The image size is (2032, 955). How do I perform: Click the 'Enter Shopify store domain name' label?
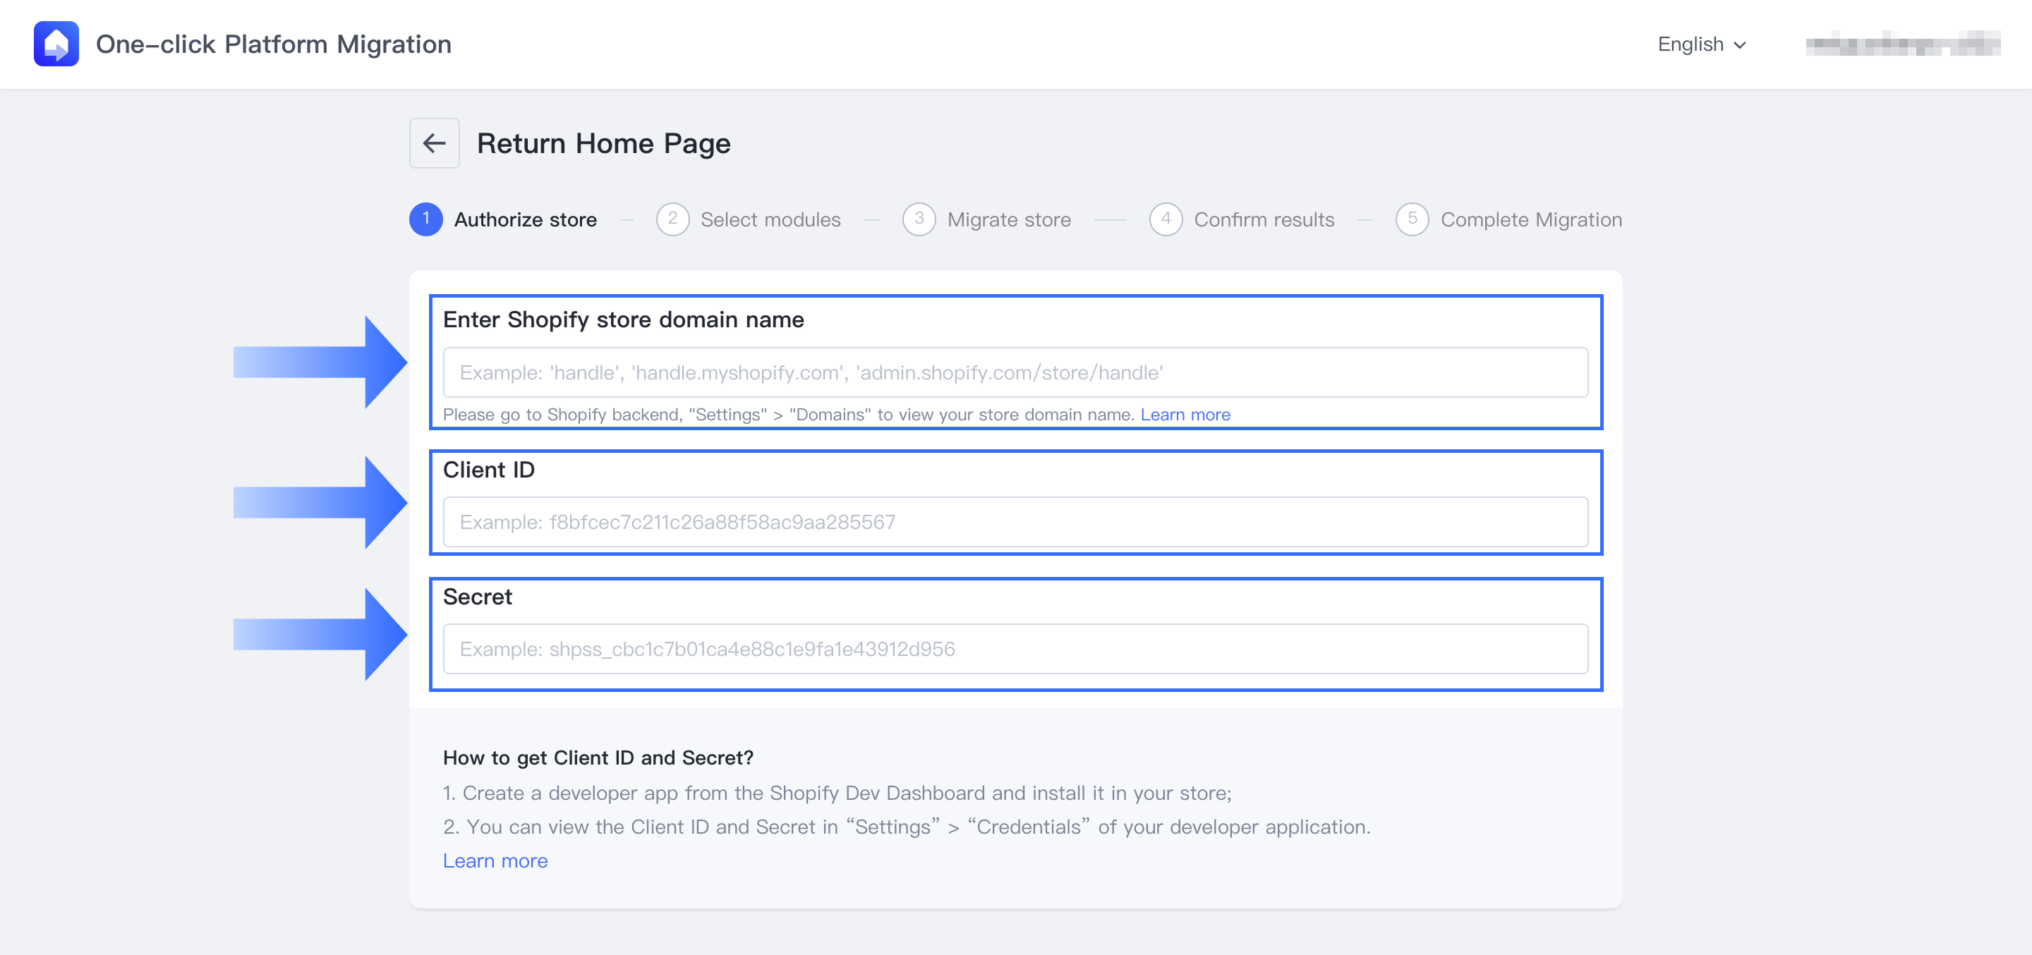[623, 320]
